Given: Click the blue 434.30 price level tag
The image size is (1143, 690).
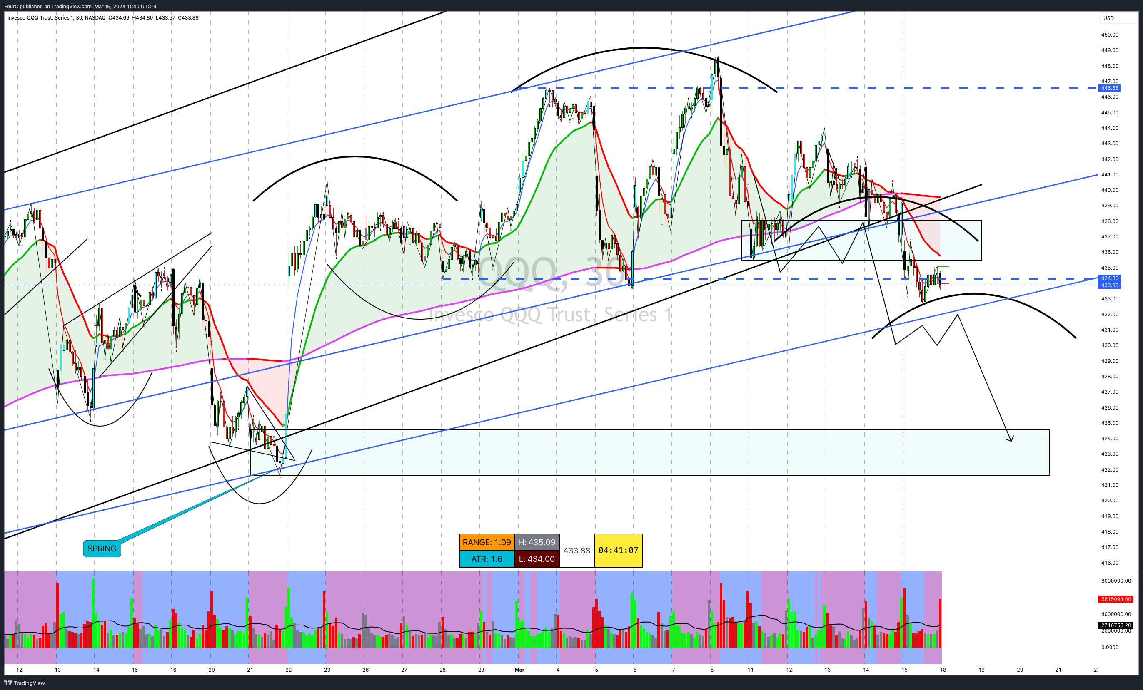Looking at the screenshot, I should tap(1110, 278).
